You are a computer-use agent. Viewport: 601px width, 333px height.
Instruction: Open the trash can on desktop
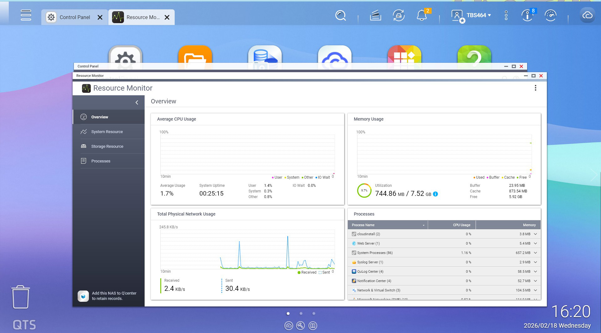point(21,297)
